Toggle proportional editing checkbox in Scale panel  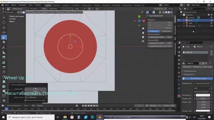[25, 100]
